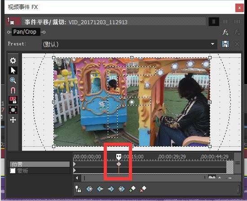
Task: Save the preset with floppy icon
Action: click(225, 44)
